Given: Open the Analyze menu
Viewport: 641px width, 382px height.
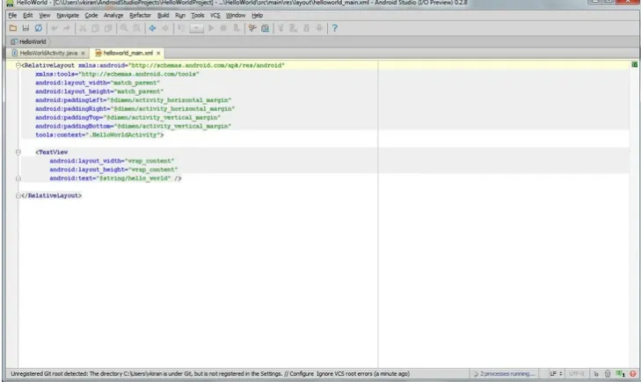Looking at the screenshot, I should (x=113, y=15).
